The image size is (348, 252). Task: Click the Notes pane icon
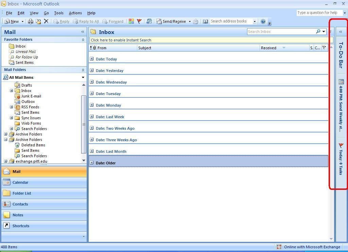pos(6,215)
